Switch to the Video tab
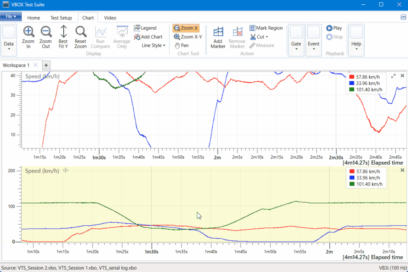Screen dimensions: 408x272 pos(110,17)
